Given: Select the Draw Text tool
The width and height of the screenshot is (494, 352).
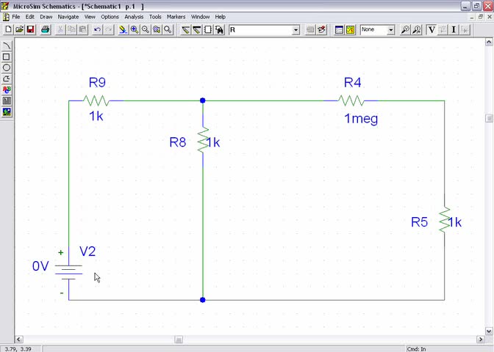Looking at the screenshot, I should tap(7, 90).
